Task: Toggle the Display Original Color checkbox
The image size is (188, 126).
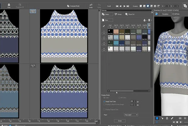Action: pos(104,110)
